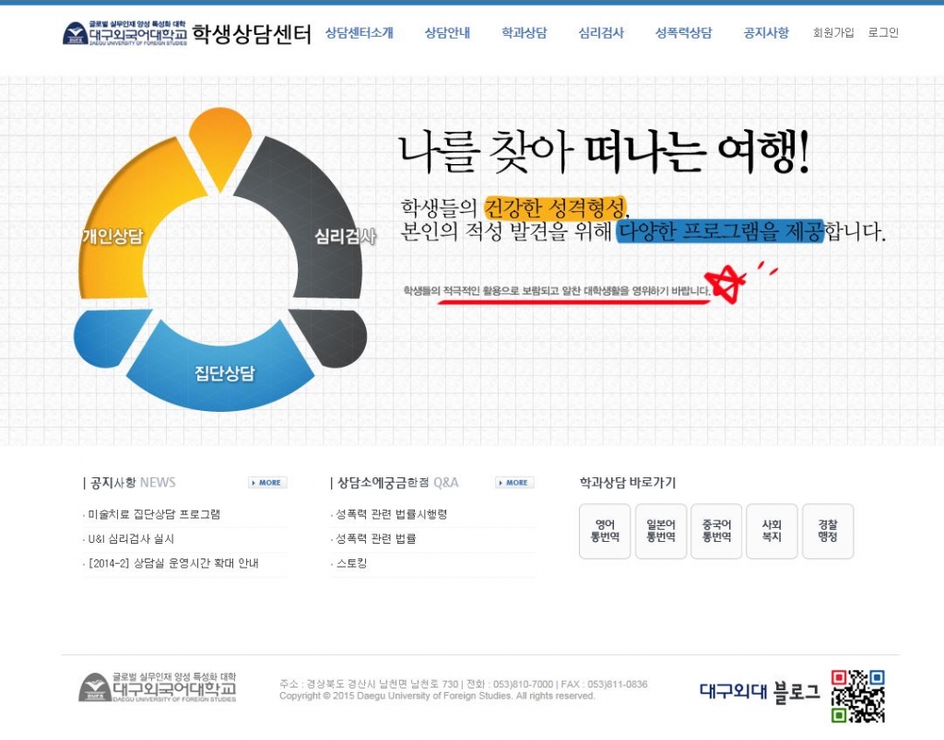This screenshot has height=740, width=944.
Task: Open the 대구외대 블로그 link
Action: point(760,691)
